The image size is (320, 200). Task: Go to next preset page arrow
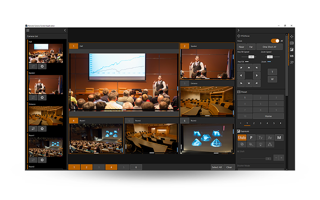point(280,123)
